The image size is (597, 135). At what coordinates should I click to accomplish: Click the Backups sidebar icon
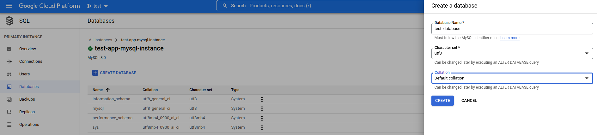pyautogui.click(x=9, y=99)
